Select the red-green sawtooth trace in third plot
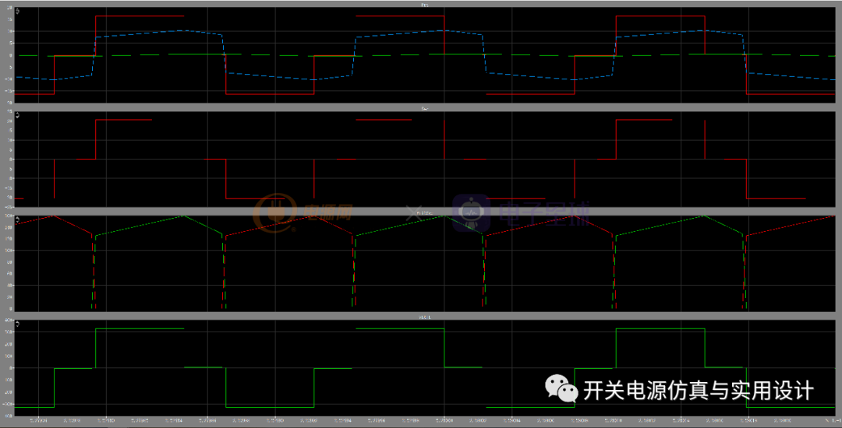 tap(140, 225)
